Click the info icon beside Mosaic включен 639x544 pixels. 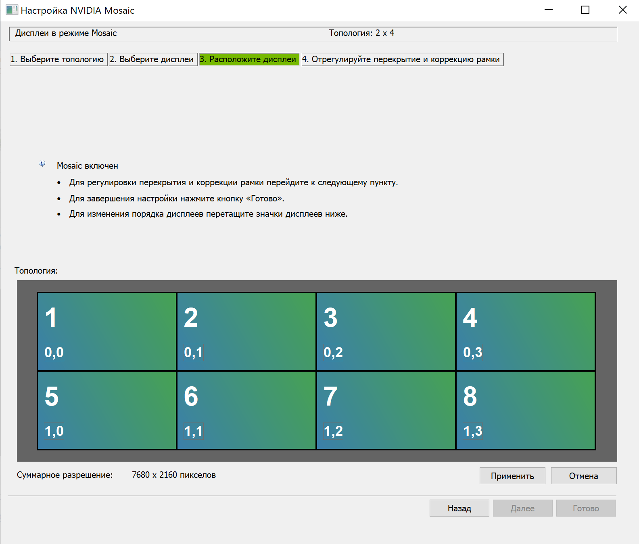click(x=42, y=163)
